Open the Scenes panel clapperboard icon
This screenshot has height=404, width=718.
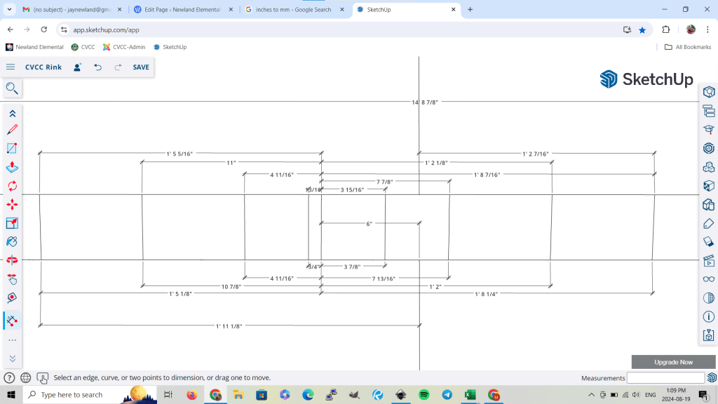click(x=708, y=260)
